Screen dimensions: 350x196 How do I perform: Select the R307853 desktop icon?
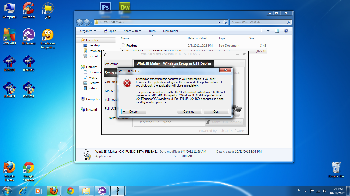9,90
